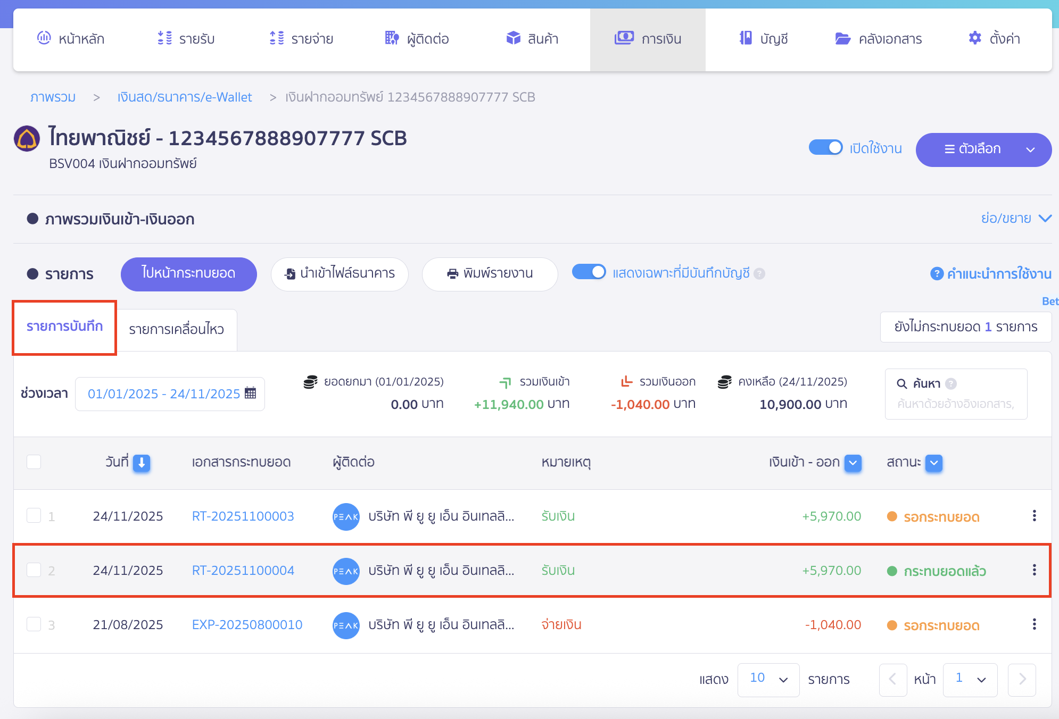1059x719 pixels.
Task: Toggle show only recorded accounting entries
Action: click(589, 272)
